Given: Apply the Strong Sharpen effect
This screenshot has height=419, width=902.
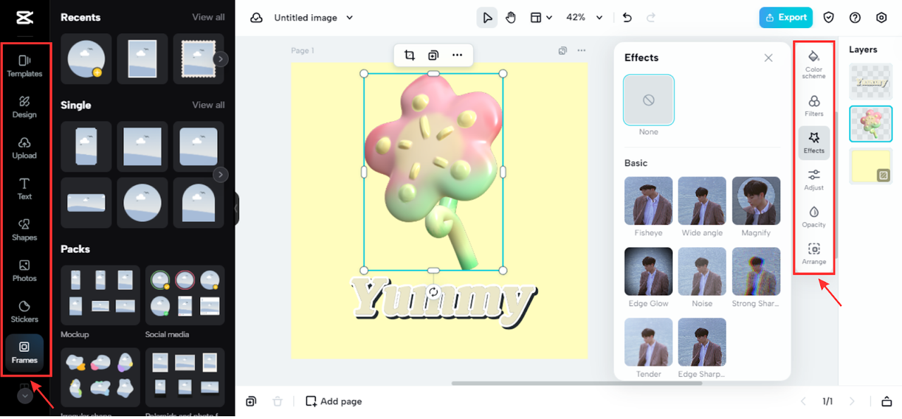Looking at the screenshot, I should pyautogui.click(x=756, y=271).
